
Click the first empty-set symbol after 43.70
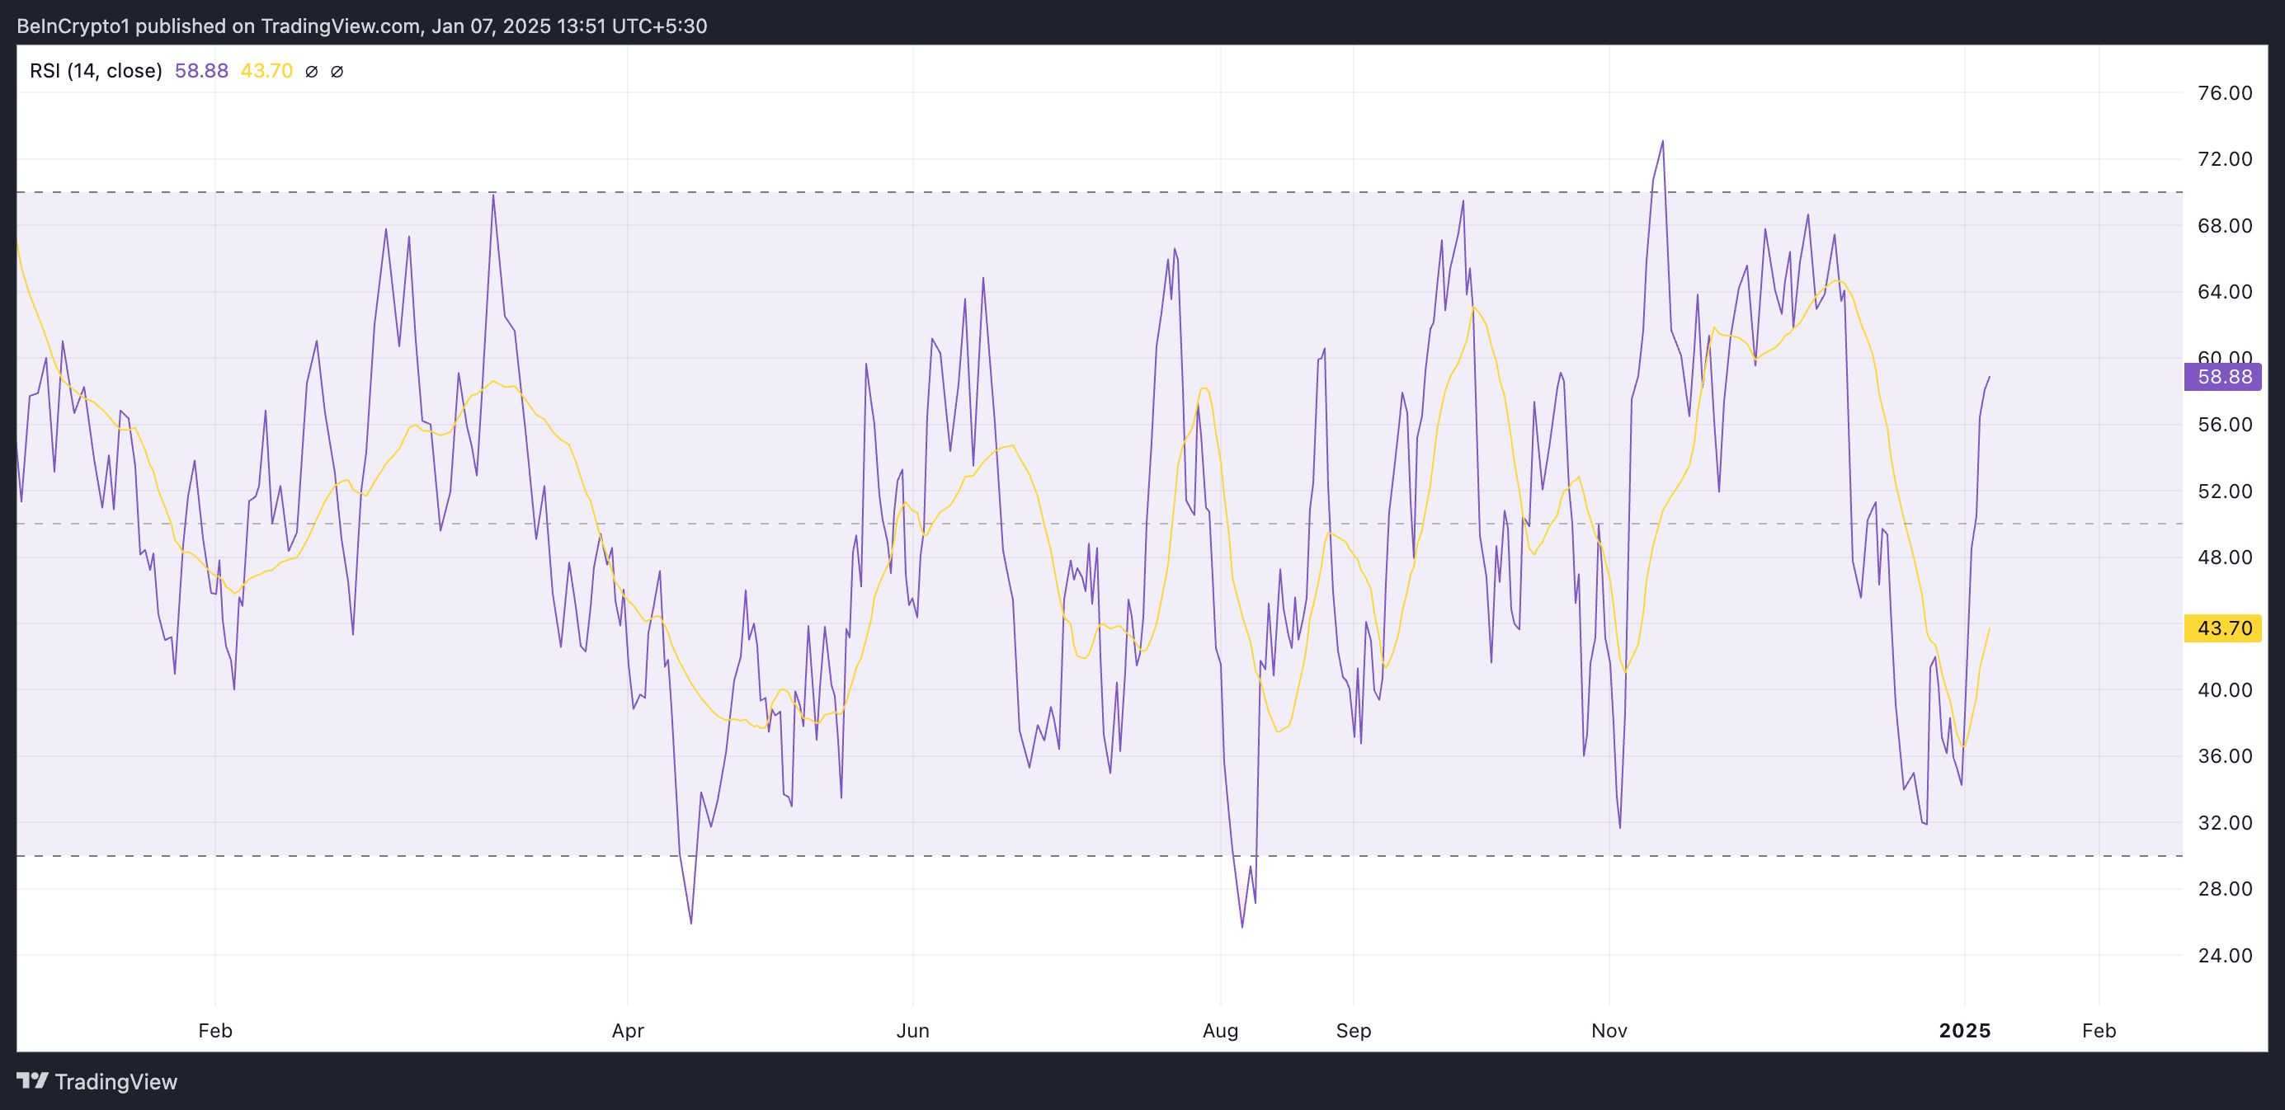pyautogui.click(x=310, y=72)
